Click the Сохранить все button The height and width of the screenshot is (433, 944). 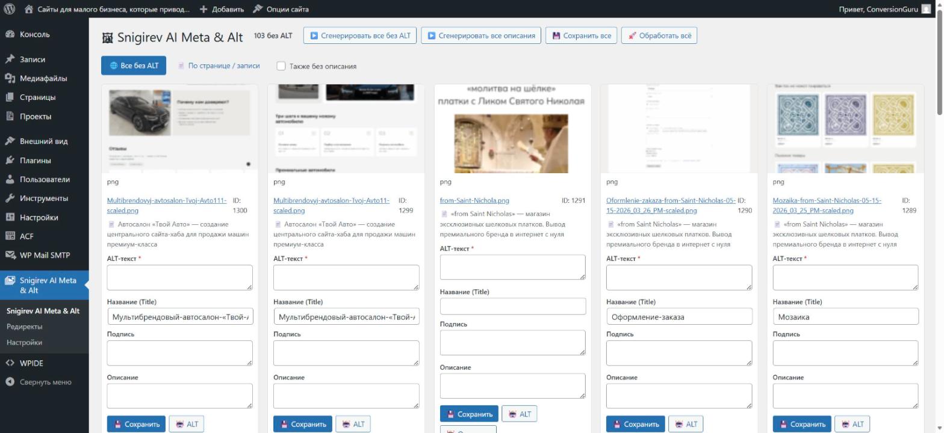[582, 35]
